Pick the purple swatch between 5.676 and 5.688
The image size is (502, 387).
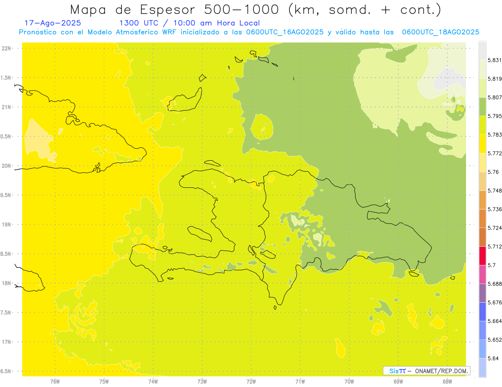[x=482, y=293]
